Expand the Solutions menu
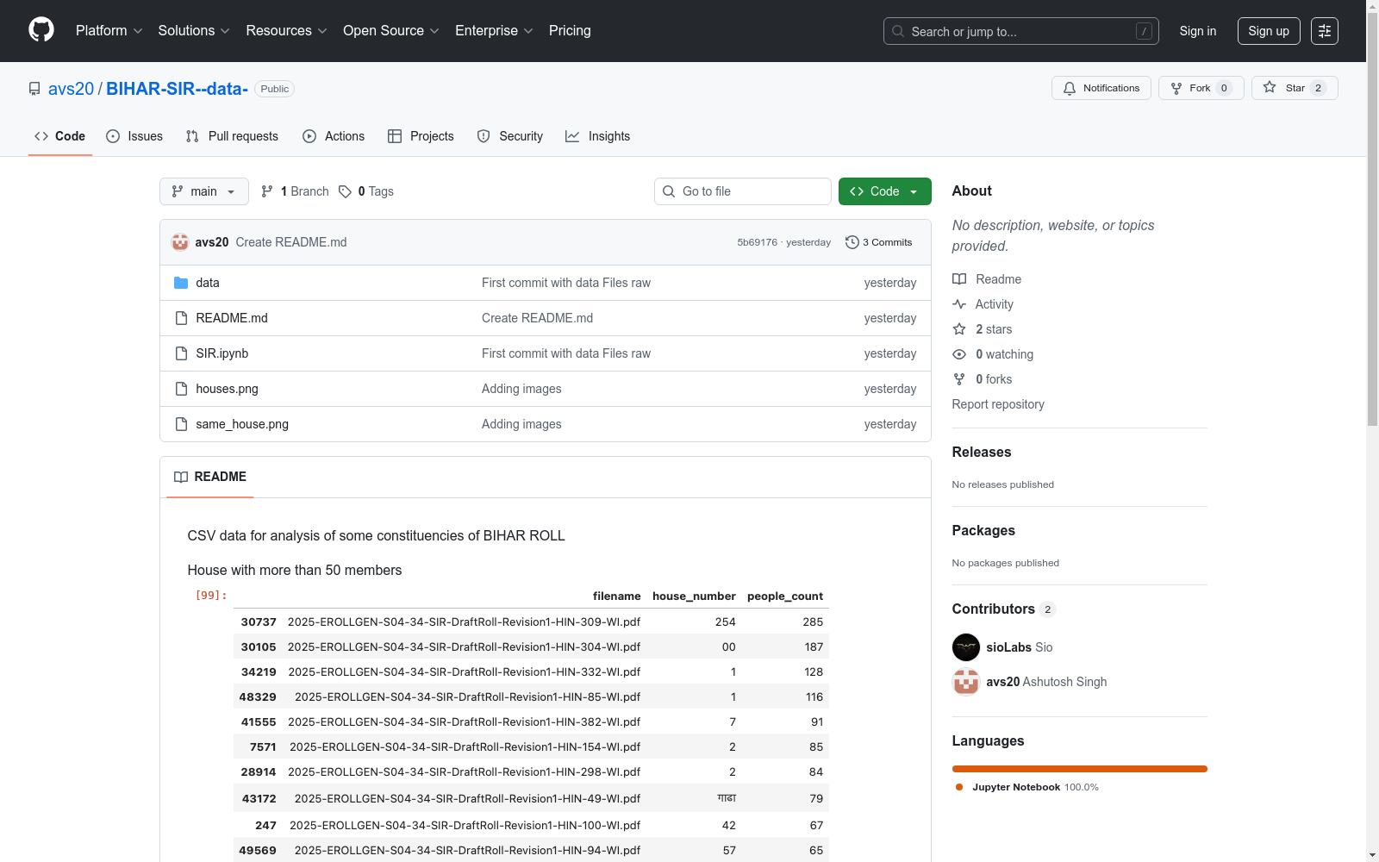This screenshot has height=862, width=1379. [194, 31]
